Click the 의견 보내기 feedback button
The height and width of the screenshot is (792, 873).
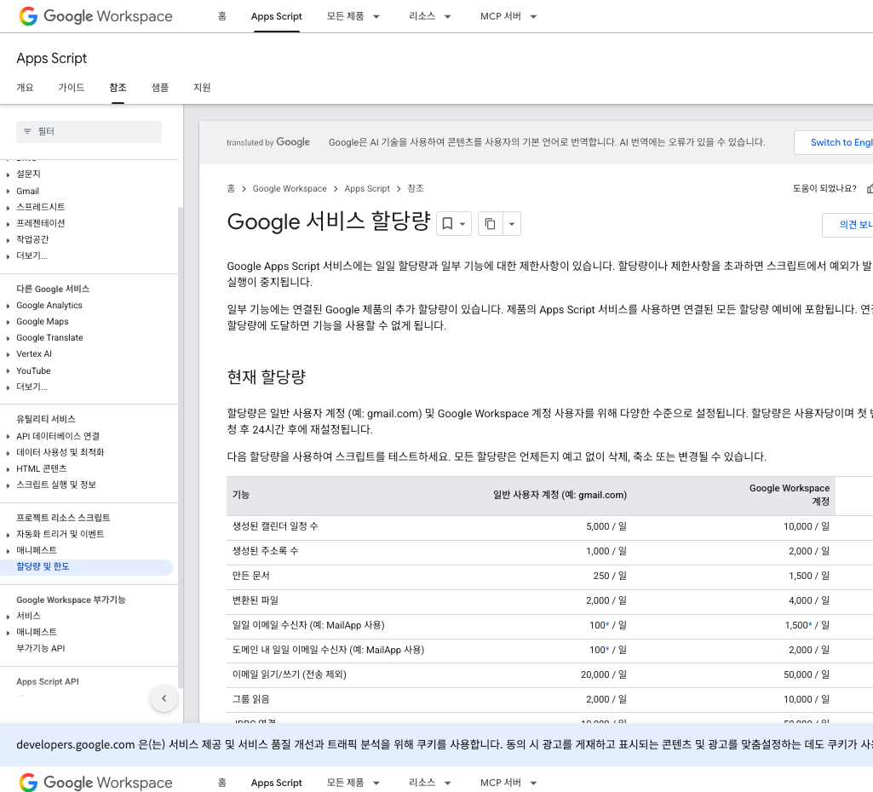pyautogui.click(x=847, y=225)
